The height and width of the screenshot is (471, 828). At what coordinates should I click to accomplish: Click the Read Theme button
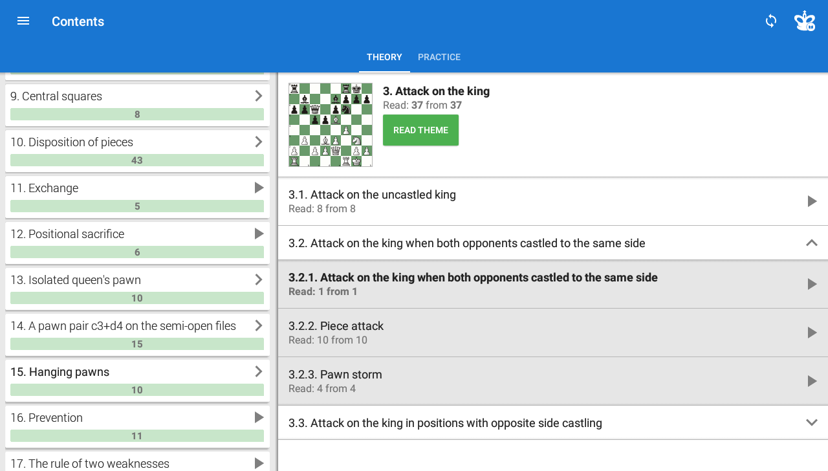tap(420, 130)
